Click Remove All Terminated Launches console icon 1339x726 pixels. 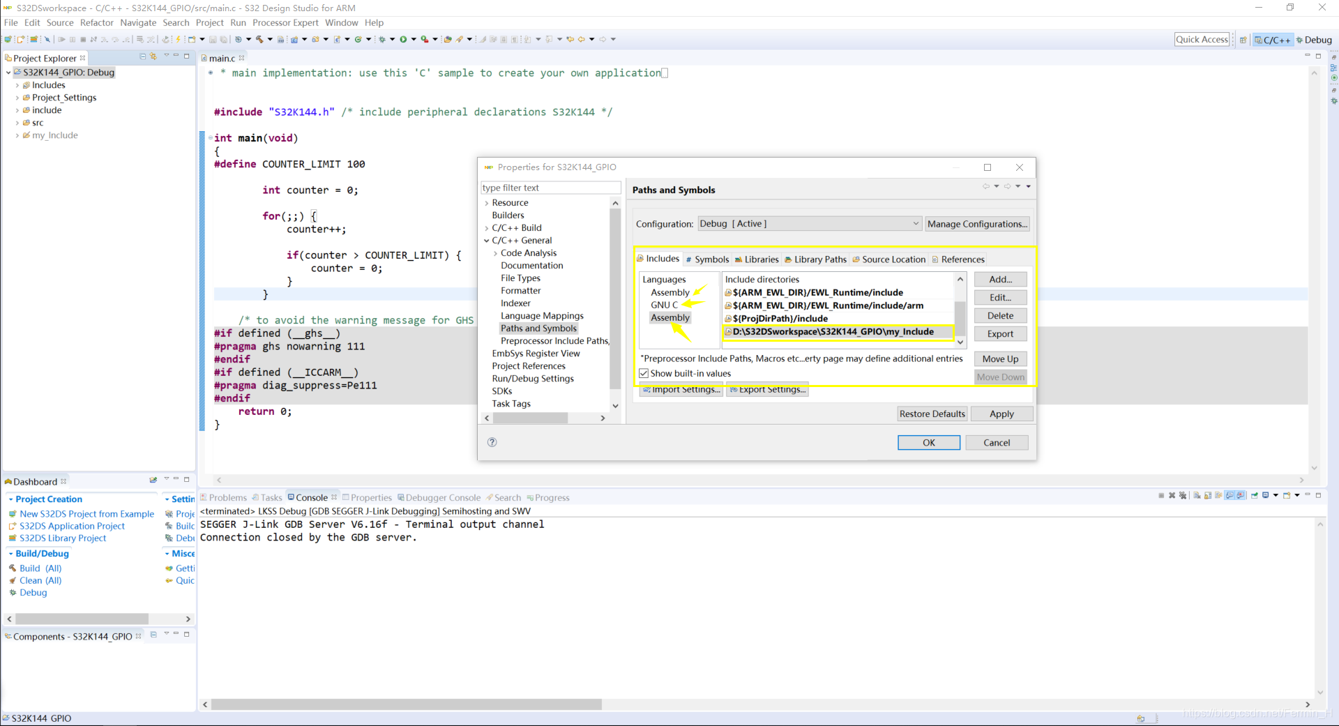click(1183, 495)
